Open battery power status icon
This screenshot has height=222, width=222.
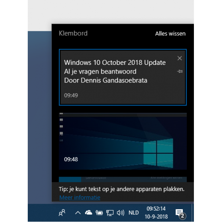(99, 213)
